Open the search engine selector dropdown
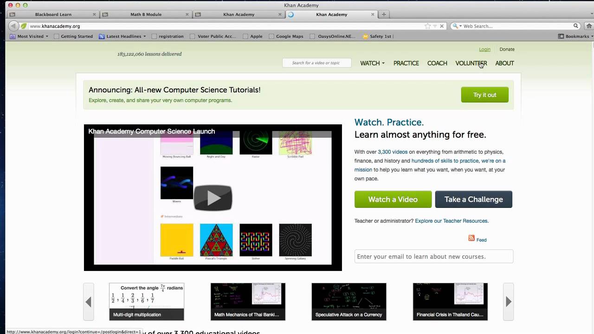 tap(457, 26)
